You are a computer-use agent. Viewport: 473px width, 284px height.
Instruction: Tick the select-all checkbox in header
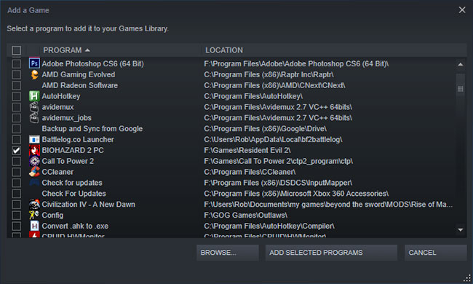tap(17, 50)
